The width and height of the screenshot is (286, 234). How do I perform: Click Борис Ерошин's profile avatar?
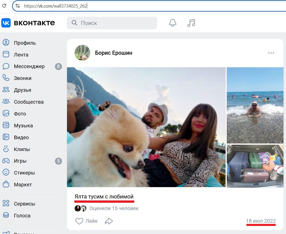point(82,53)
